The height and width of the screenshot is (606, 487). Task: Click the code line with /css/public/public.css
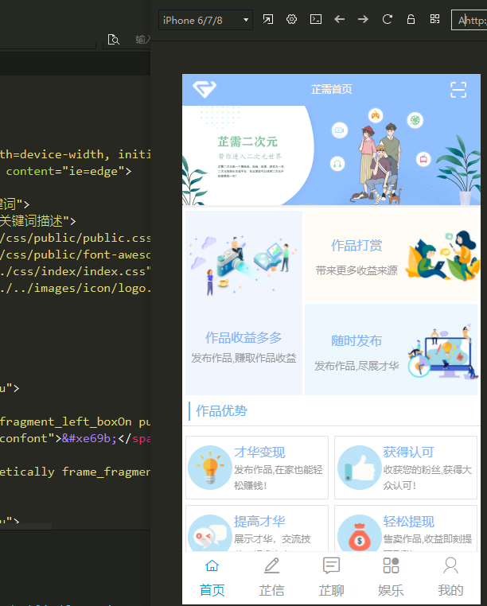click(x=76, y=238)
